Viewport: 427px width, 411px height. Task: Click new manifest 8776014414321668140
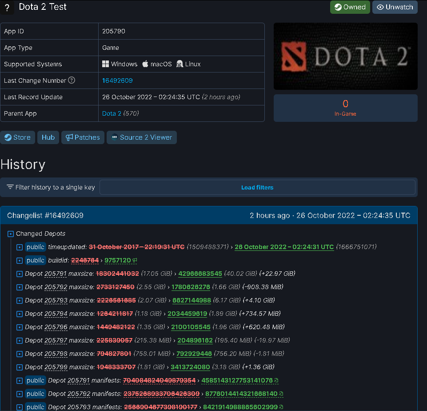(241, 394)
